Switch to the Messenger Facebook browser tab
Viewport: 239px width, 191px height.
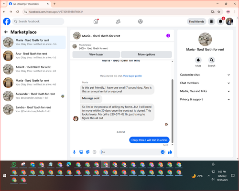29,4
